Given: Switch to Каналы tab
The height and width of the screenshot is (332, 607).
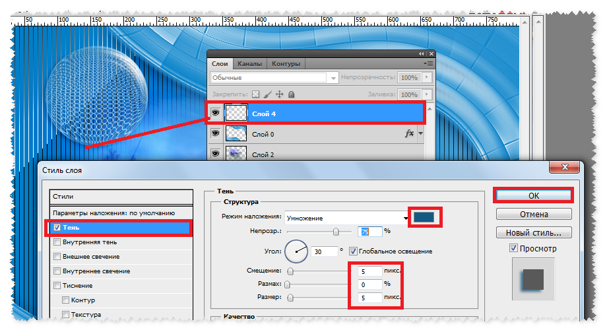Looking at the screenshot, I should coord(249,63).
